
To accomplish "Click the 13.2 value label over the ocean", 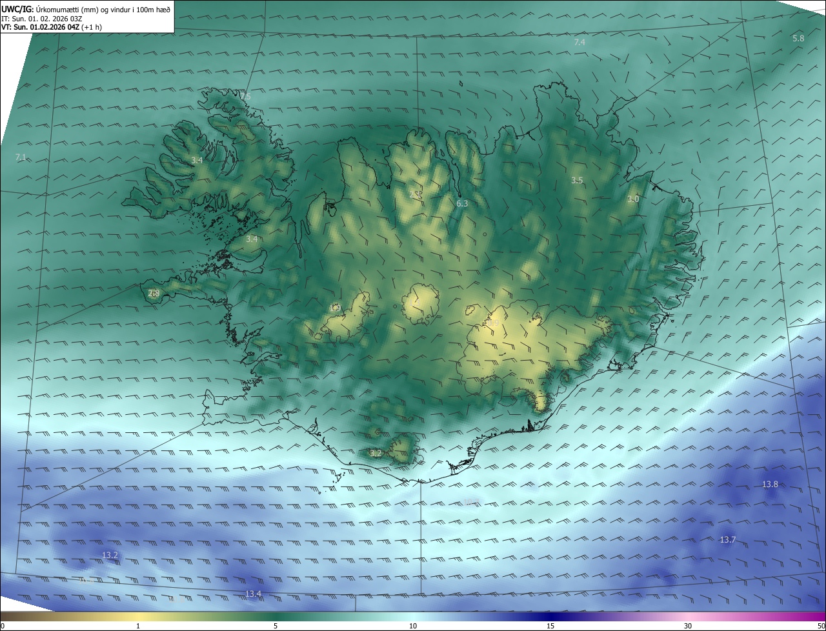I will click(110, 555).
